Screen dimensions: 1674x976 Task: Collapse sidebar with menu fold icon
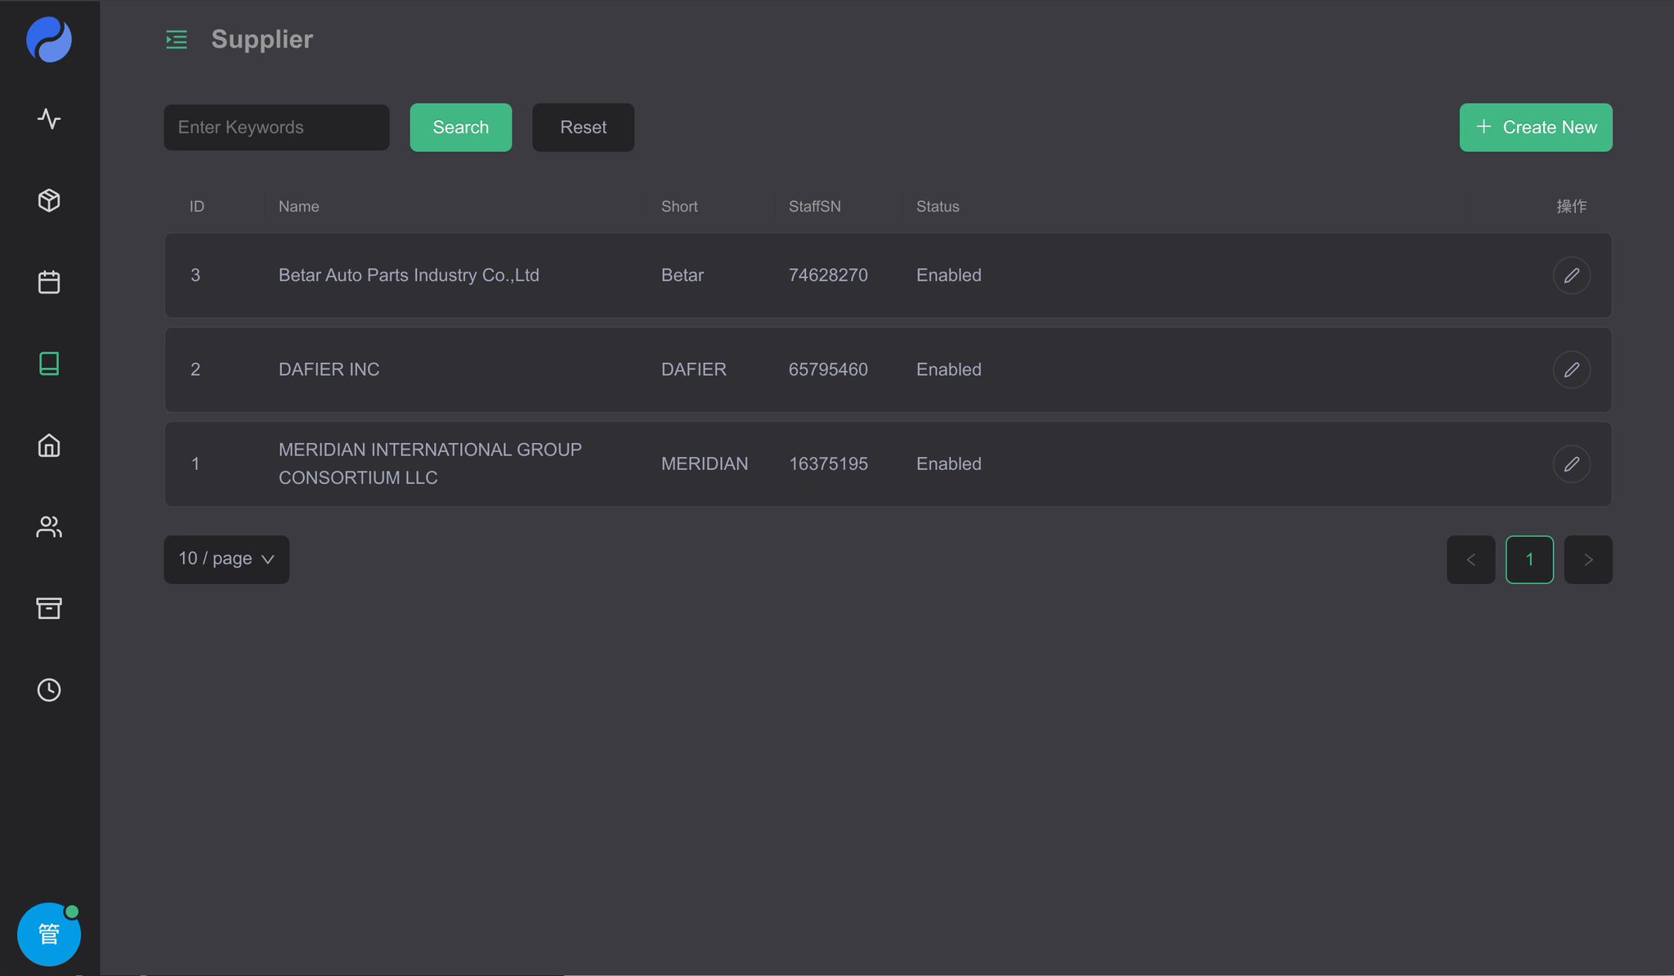coord(177,39)
